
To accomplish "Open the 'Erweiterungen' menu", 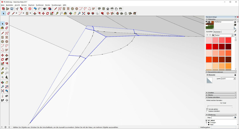I will pos(56,5).
